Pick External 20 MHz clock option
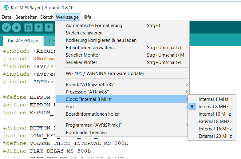Viewport: 241px width, 159px height. click(x=215, y=136)
